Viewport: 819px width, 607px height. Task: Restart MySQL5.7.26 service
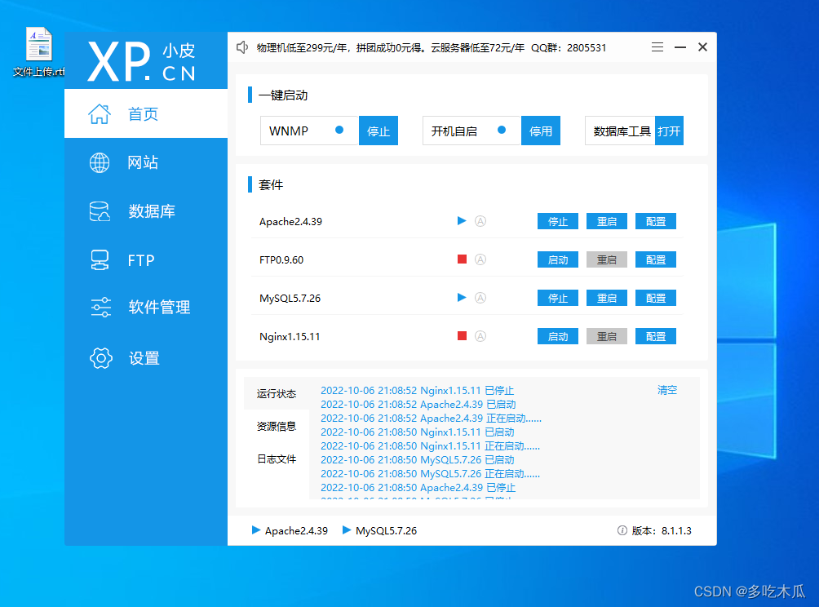[x=607, y=298]
